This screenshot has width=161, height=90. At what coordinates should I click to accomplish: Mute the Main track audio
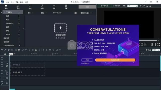coord(2,74)
